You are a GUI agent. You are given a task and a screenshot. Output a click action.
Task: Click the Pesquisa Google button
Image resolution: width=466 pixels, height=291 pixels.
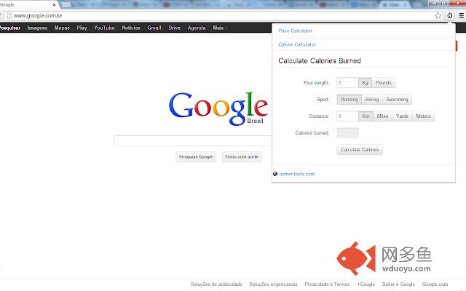tap(196, 157)
